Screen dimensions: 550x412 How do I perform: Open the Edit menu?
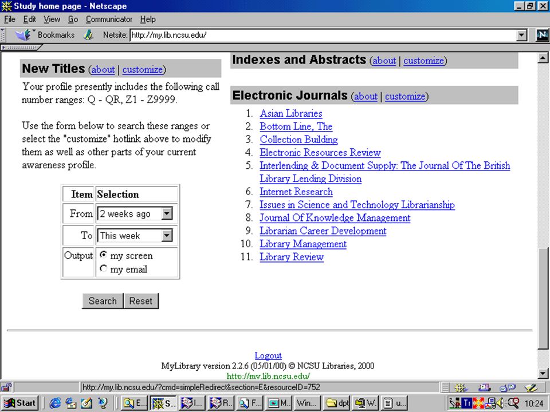pyautogui.click(x=30, y=19)
